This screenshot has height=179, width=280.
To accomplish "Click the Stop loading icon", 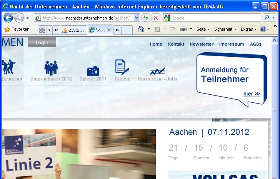I will pyautogui.click(x=155, y=18).
